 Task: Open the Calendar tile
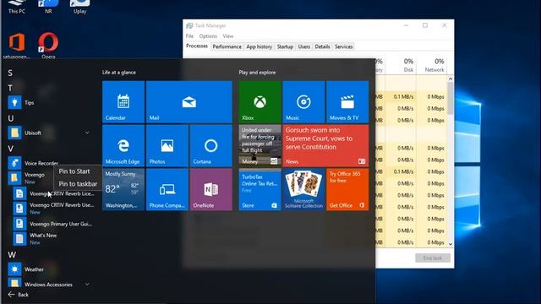tap(123, 101)
